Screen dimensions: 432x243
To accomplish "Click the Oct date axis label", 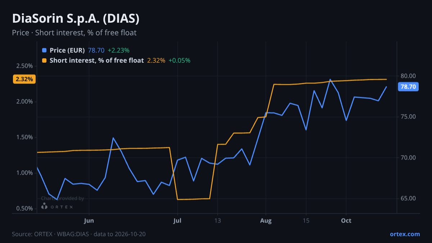I will click(346, 221).
